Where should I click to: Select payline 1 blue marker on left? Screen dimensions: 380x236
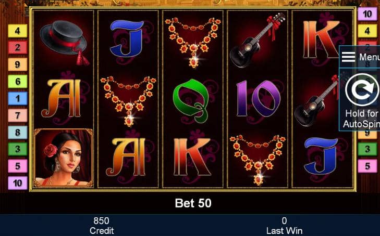pyautogui.click(x=18, y=99)
